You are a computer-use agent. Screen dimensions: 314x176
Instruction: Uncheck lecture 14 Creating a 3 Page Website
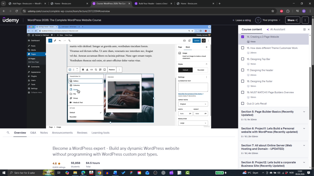point(243,37)
